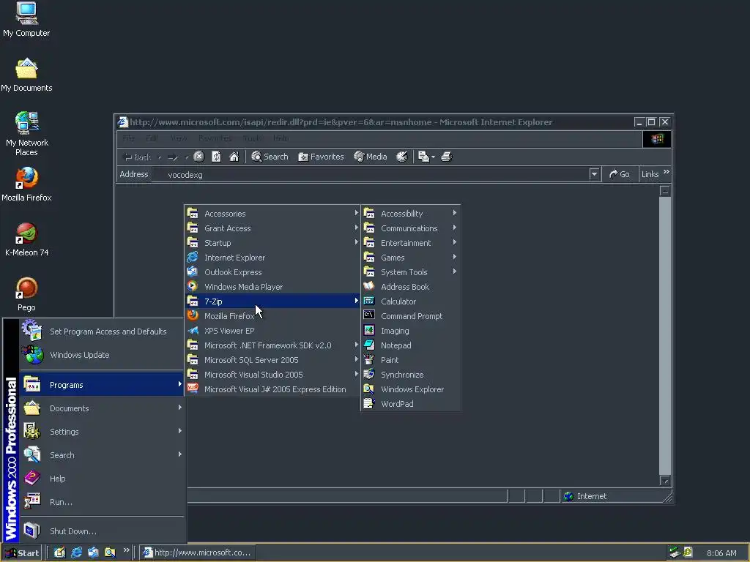Launch Internet Explorer from Programs menu

coord(272,258)
